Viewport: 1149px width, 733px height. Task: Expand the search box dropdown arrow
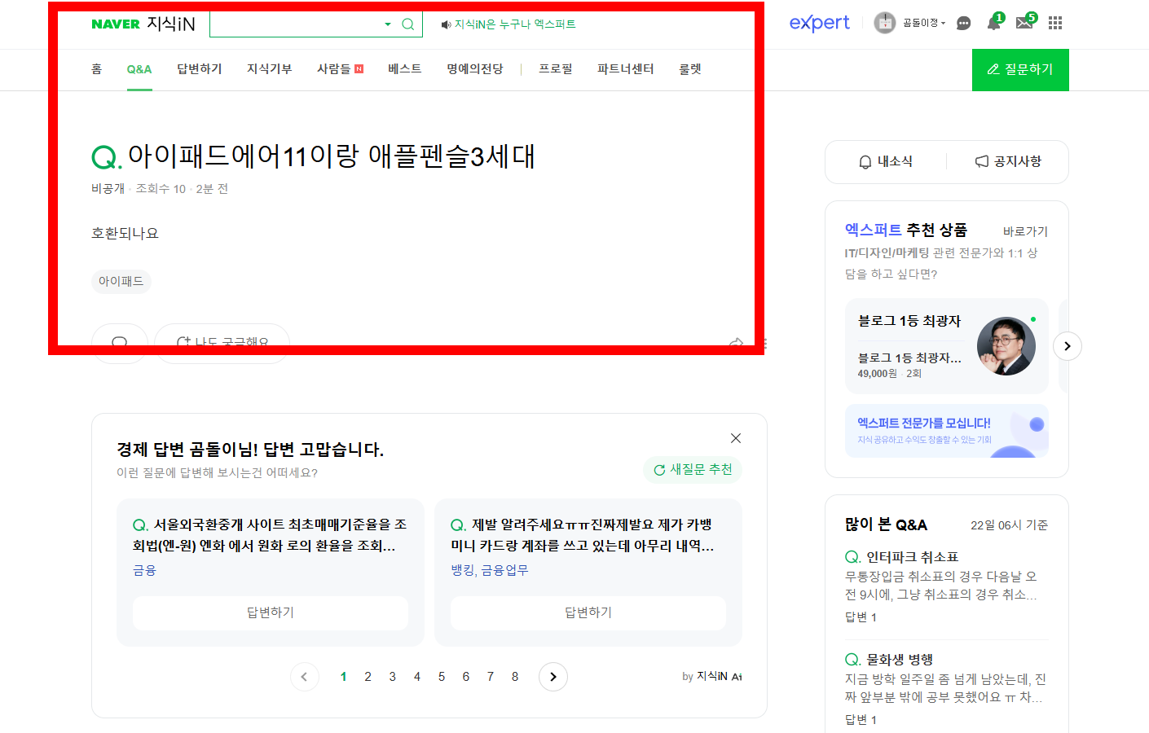click(388, 24)
